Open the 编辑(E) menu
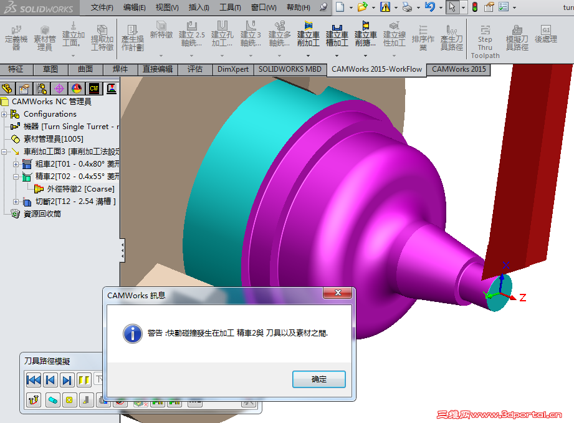Image resolution: width=574 pixels, height=423 pixels. (x=135, y=7)
